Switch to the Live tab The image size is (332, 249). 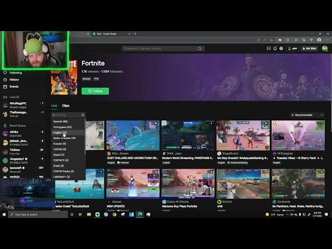[54, 106]
